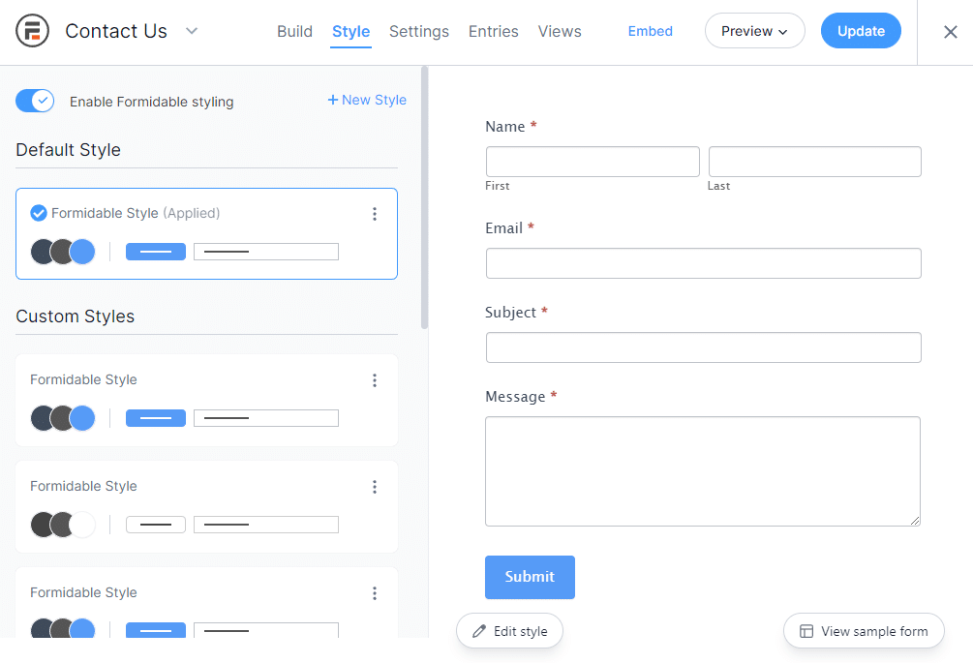Click inside the Message textarea

click(x=703, y=471)
